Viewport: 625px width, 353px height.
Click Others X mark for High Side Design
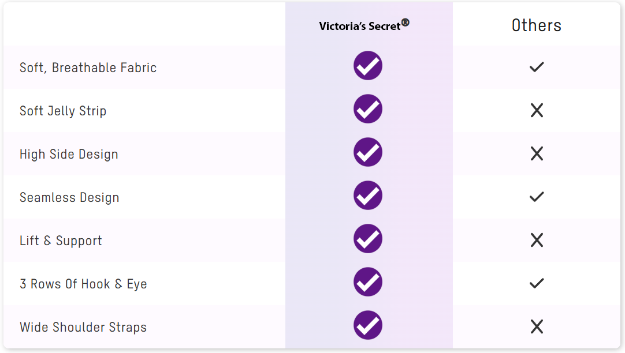pos(537,153)
